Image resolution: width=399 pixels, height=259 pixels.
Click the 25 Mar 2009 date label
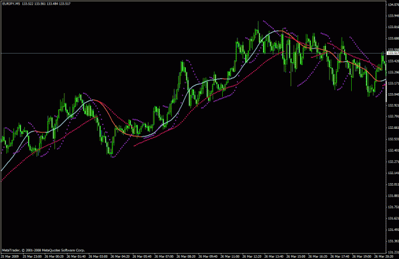click(10, 256)
